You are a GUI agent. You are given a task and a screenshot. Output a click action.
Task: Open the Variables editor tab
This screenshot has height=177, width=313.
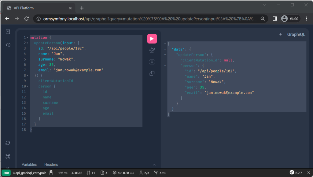(x=29, y=164)
